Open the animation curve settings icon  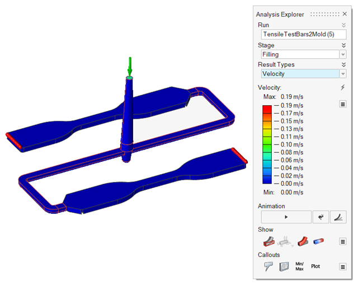338,217
